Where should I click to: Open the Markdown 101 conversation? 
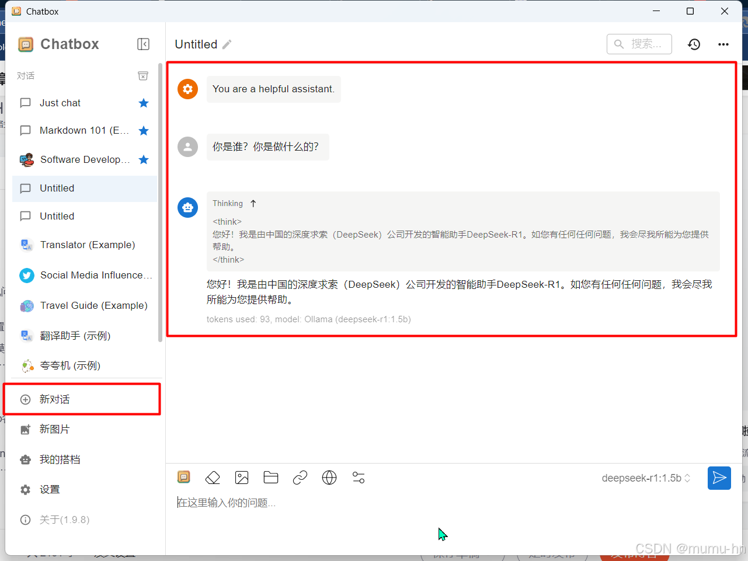click(85, 131)
